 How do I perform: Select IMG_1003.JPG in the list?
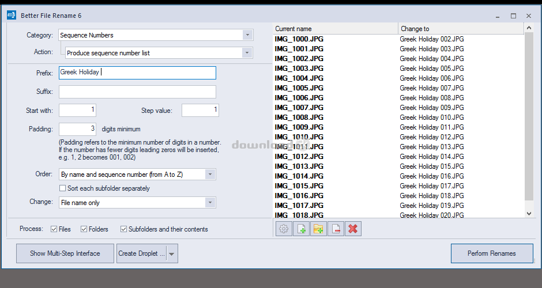pyautogui.click(x=299, y=69)
